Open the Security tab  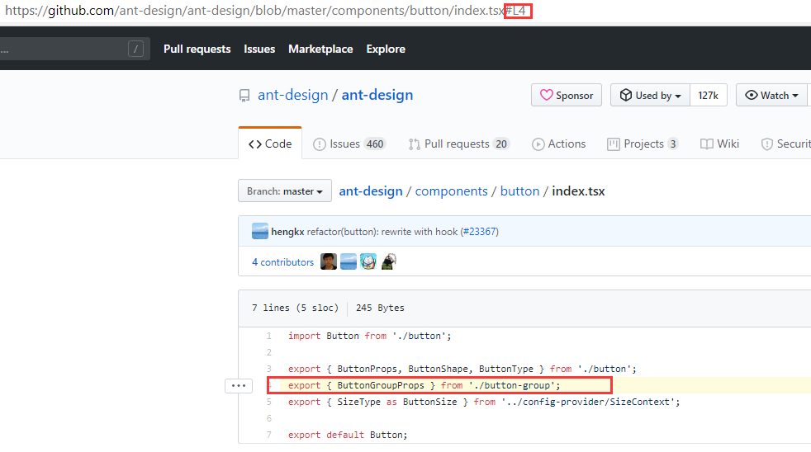pos(785,144)
